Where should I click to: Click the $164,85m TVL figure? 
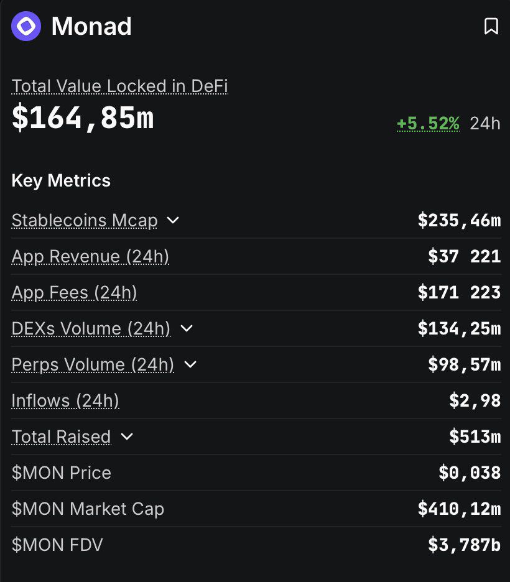[83, 119]
